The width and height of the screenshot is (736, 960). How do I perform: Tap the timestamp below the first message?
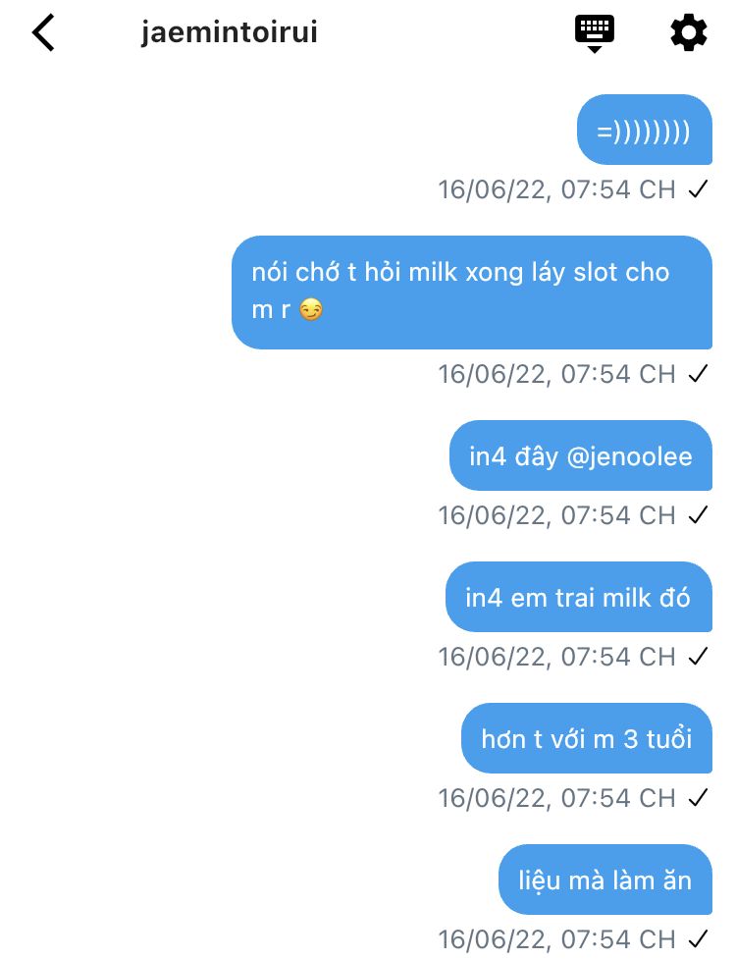pos(556,189)
